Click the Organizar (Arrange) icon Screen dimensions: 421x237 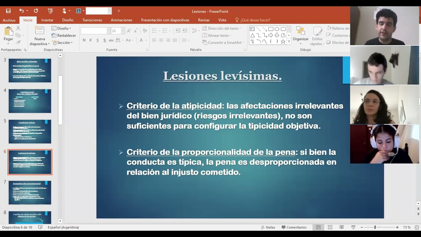[301, 31]
